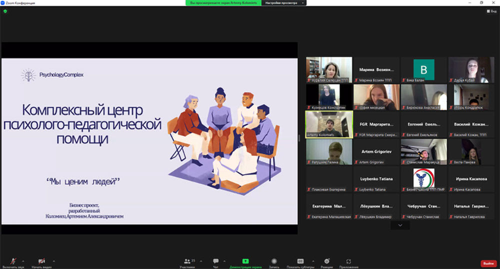Expand audio options arrow next to microphone
500x269 pixels.
click(x=23, y=260)
